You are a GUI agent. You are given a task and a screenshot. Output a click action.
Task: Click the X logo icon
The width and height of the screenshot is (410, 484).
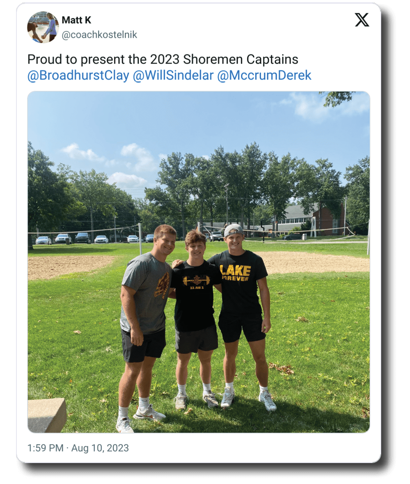point(362,20)
